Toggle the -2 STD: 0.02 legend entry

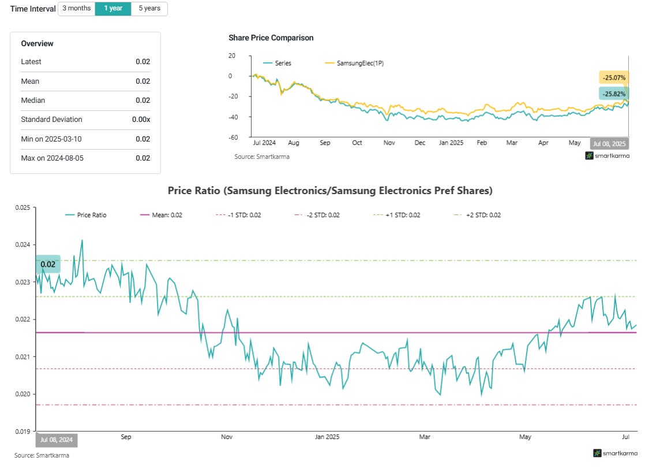pyautogui.click(x=317, y=215)
